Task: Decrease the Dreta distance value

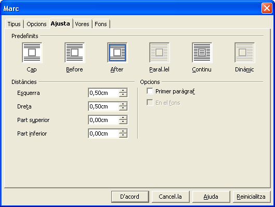Action: pyautogui.click(x=123, y=108)
